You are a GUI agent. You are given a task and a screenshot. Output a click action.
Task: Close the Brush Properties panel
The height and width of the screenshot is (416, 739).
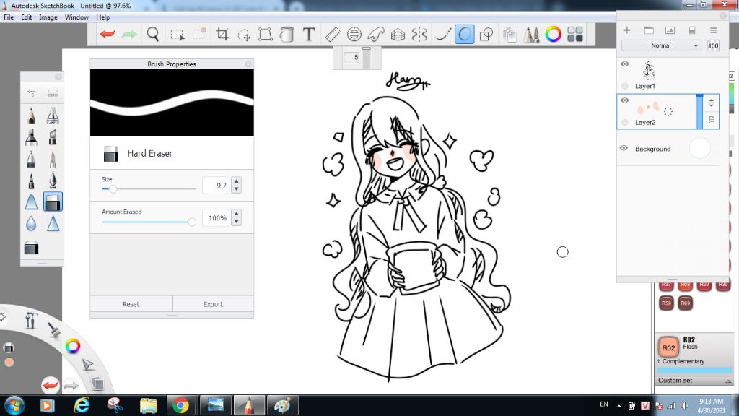248,64
